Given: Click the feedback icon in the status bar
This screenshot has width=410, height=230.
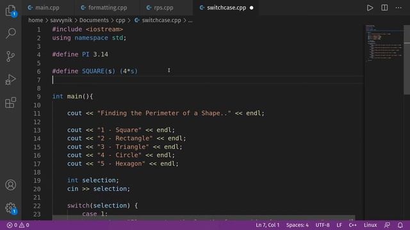Looking at the screenshot, I should [387, 225].
